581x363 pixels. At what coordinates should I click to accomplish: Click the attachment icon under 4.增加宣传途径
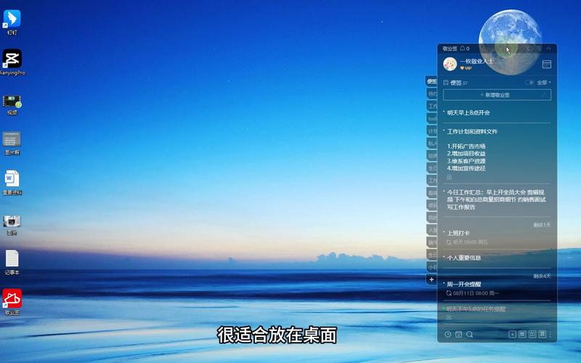[x=449, y=177]
